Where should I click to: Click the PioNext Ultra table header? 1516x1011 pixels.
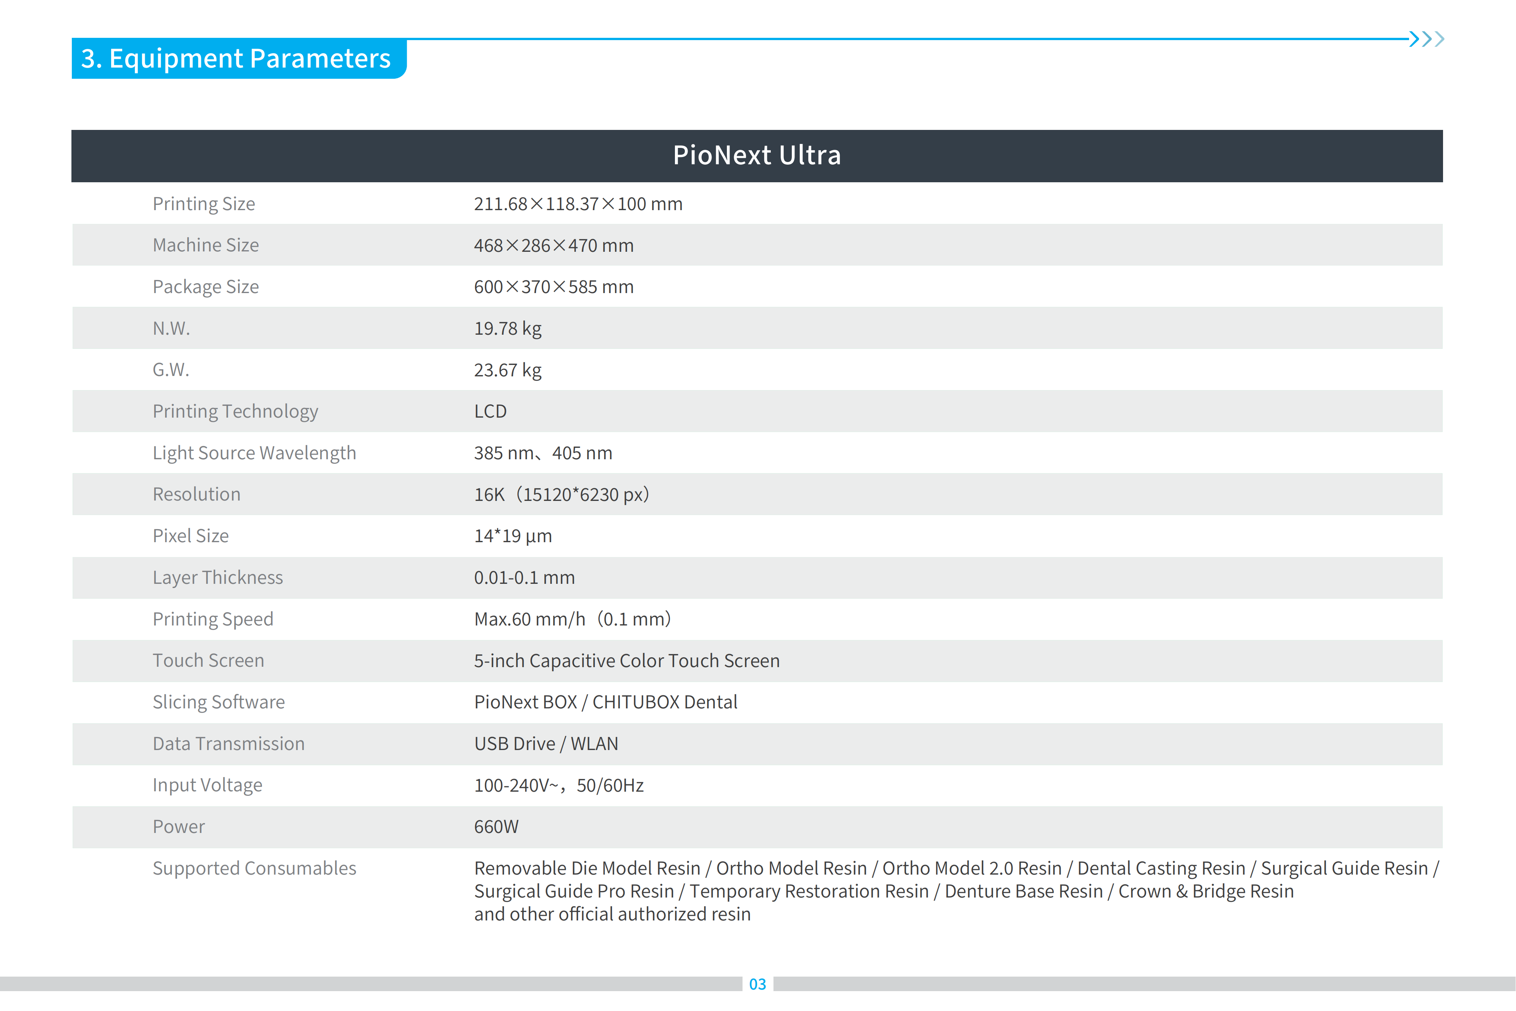click(757, 156)
